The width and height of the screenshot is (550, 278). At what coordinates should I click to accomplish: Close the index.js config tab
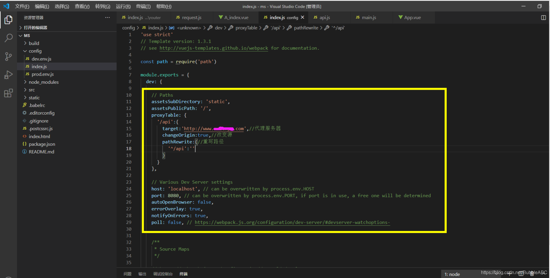pyautogui.click(x=302, y=17)
